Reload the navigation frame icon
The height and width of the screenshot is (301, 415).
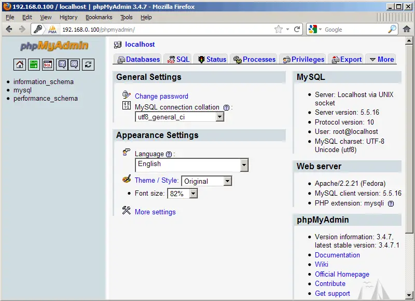click(88, 64)
